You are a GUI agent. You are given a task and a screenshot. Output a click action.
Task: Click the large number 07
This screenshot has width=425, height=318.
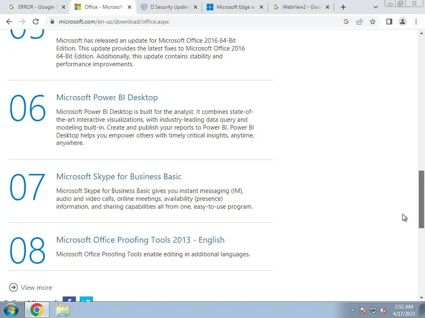pos(27,187)
